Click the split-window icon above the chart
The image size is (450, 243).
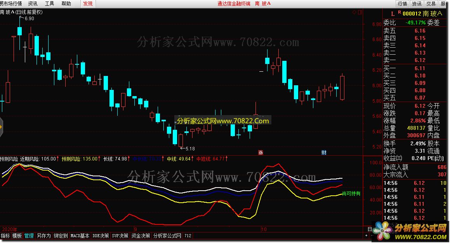pos(360,12)
